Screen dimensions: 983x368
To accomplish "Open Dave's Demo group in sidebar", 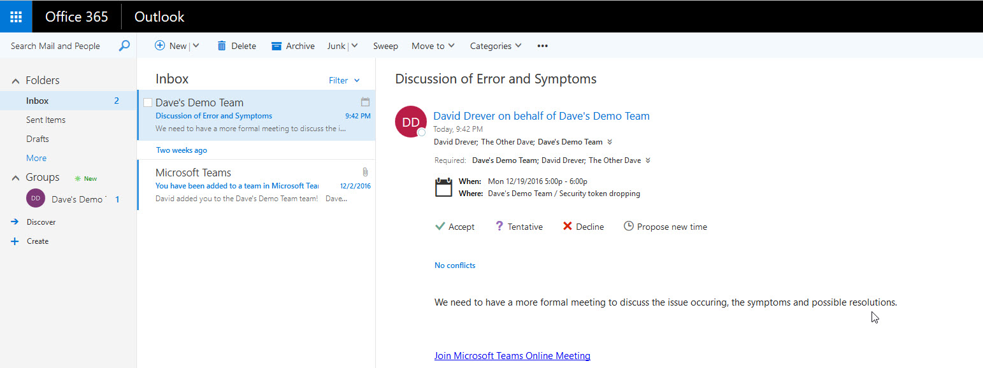I will pyautogui.click(x=68, y=199).
